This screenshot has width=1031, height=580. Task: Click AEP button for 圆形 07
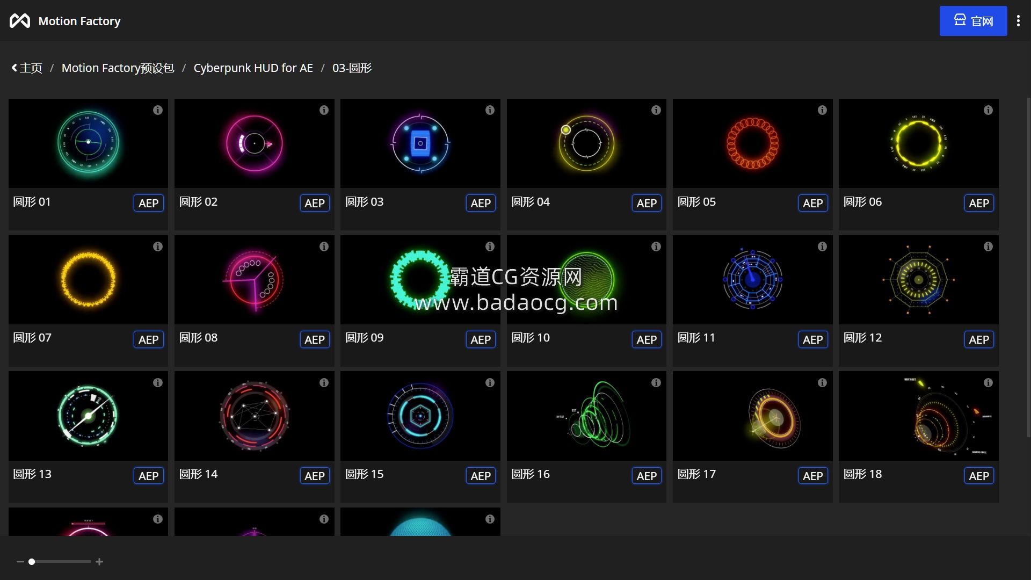(148, 339)
